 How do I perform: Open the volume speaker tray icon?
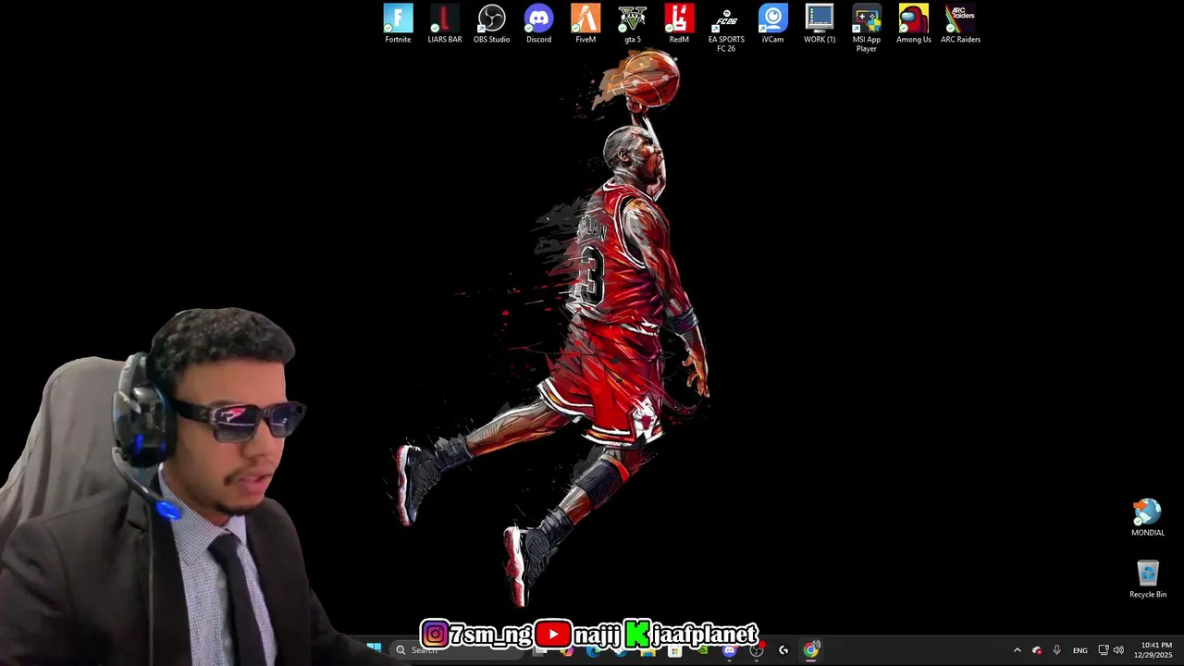(x=1118, y=650)
